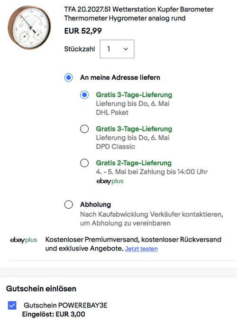Click ebay plus logo beside Premiumversand text
Screen dimensions: 237x325
coord(24,240)
